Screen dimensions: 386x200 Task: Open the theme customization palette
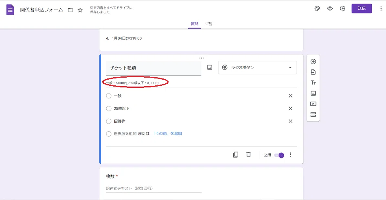317,9
